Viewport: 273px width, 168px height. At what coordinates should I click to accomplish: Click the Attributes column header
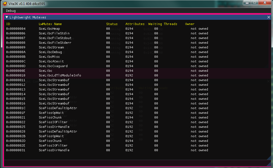click(135, 24)
